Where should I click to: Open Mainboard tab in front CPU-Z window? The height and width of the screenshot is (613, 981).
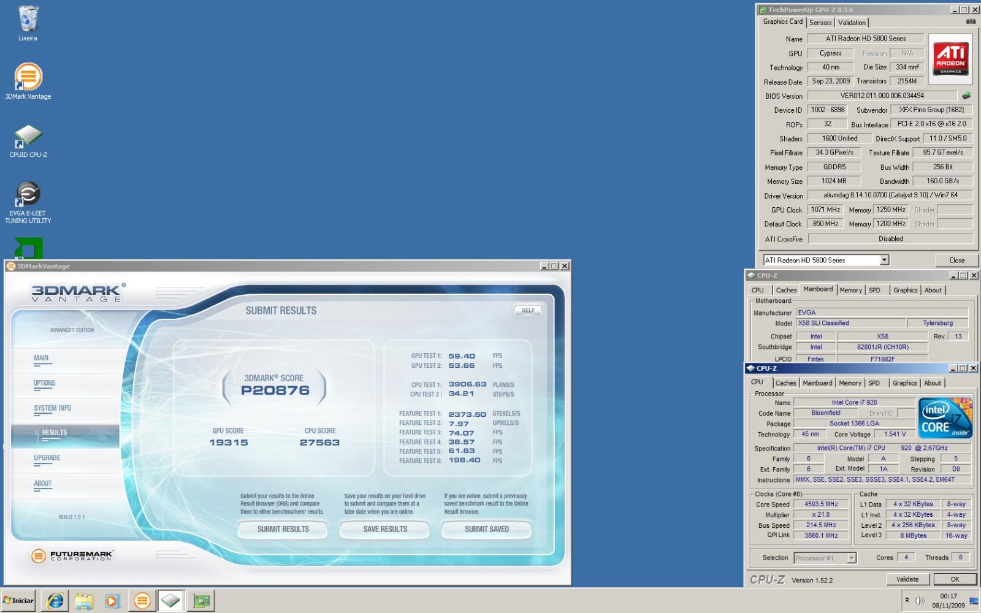(817, 383)
